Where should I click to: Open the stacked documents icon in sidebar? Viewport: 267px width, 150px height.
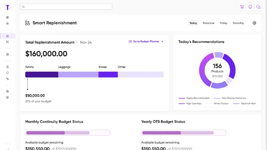(7, 91)
